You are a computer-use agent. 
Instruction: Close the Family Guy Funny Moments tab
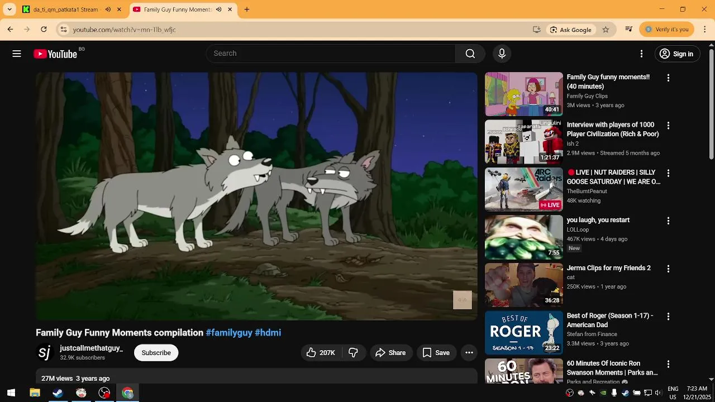coord(230,9)
